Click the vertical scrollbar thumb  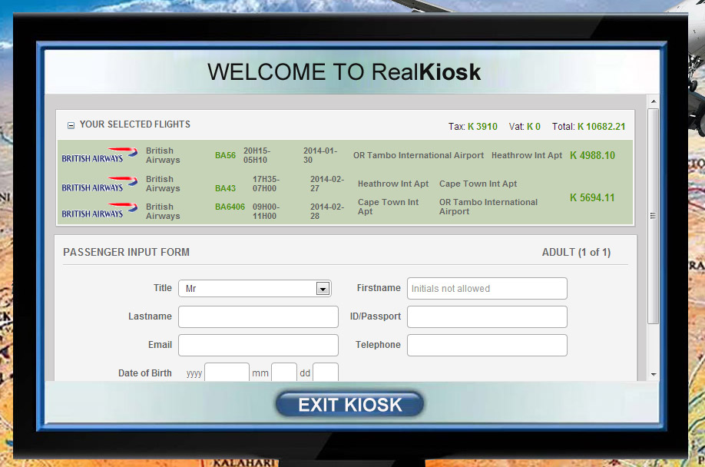coord(654,216)
